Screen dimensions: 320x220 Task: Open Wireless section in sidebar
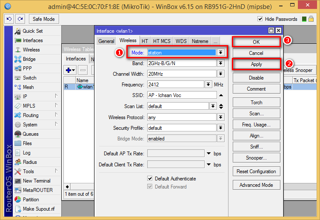[x=31, y=50]
